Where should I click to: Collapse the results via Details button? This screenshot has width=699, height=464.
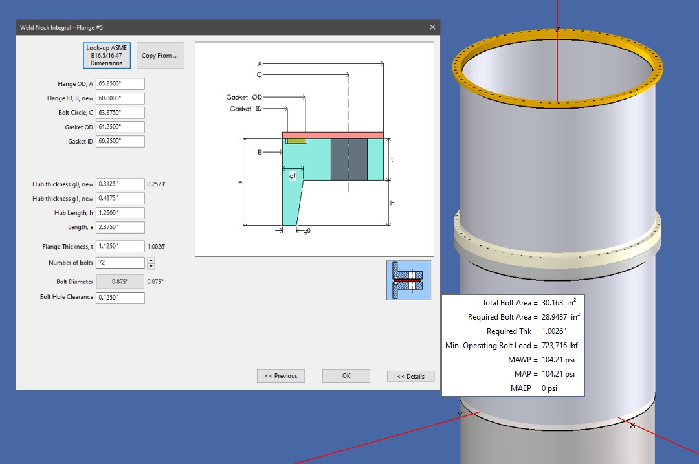point(410,376)
